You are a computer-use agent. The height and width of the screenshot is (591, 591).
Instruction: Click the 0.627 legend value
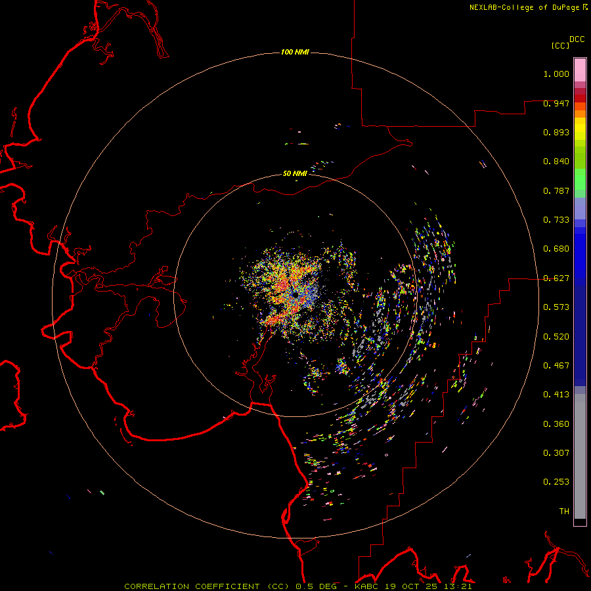556,278
